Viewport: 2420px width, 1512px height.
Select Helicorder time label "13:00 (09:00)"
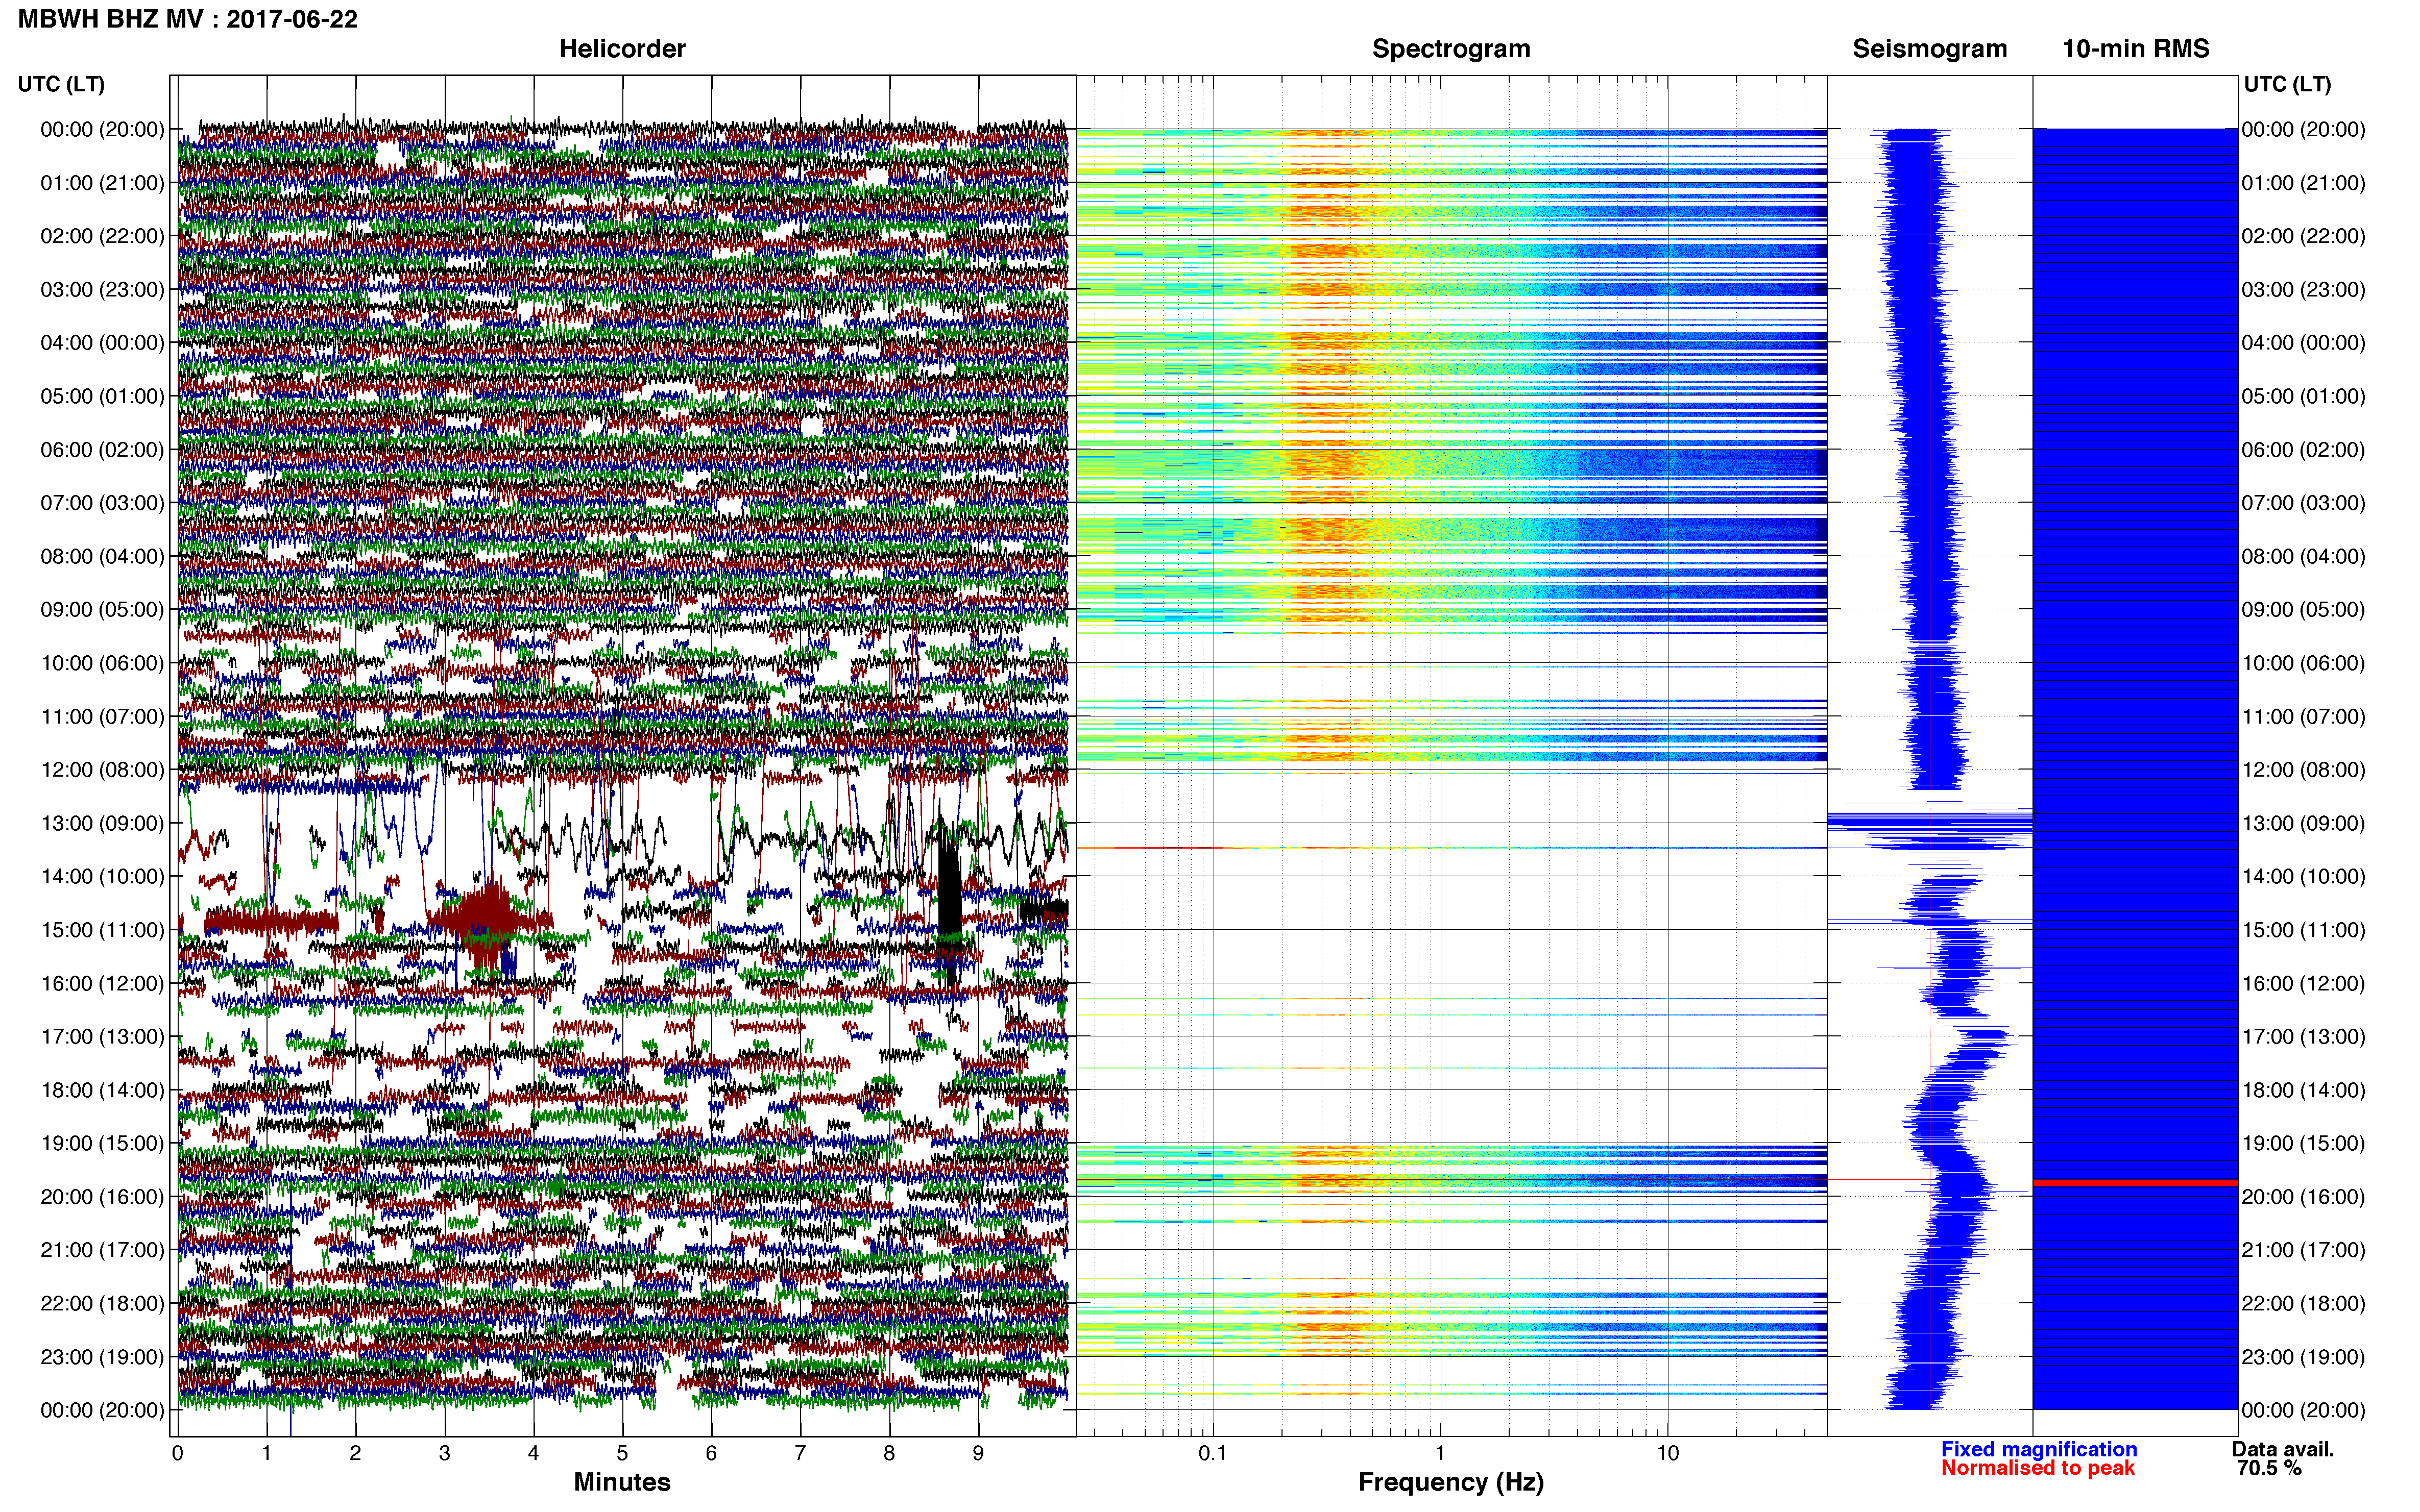[102, 824]
